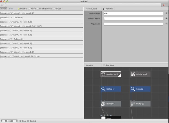Select row address=/1/push2
The height and width of the screenshot is (123, 169).
pos(41,22)
